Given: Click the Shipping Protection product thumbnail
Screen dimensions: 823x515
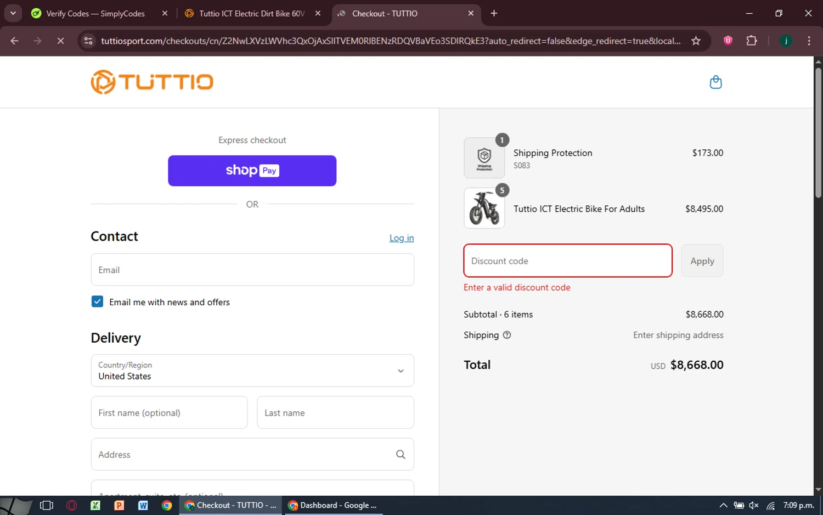Looking at the screenshot, I should coord(484,158).
